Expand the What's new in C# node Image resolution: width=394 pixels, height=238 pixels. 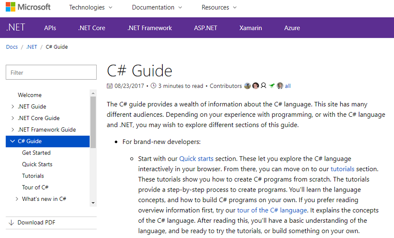(x=17, y=199)
